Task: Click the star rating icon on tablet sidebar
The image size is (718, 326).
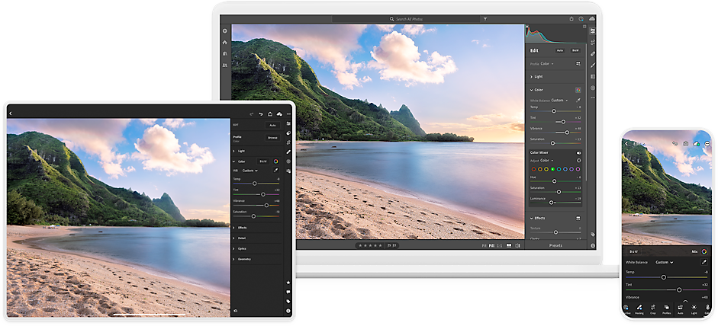Action: [x=288, y=283]
